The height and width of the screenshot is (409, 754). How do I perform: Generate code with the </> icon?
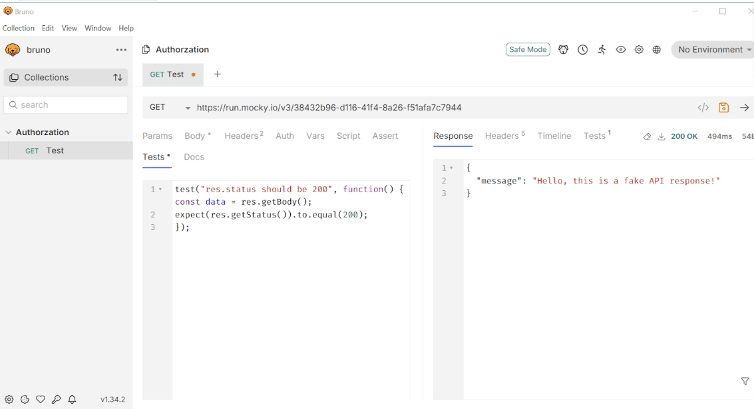tap(703, 108)
